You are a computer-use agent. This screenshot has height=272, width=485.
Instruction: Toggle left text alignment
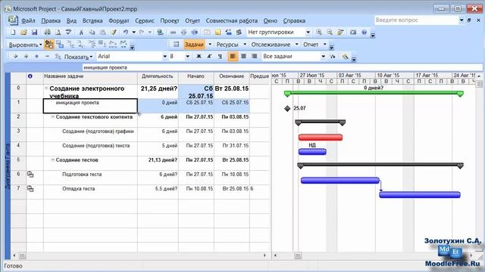pos(233,57)
